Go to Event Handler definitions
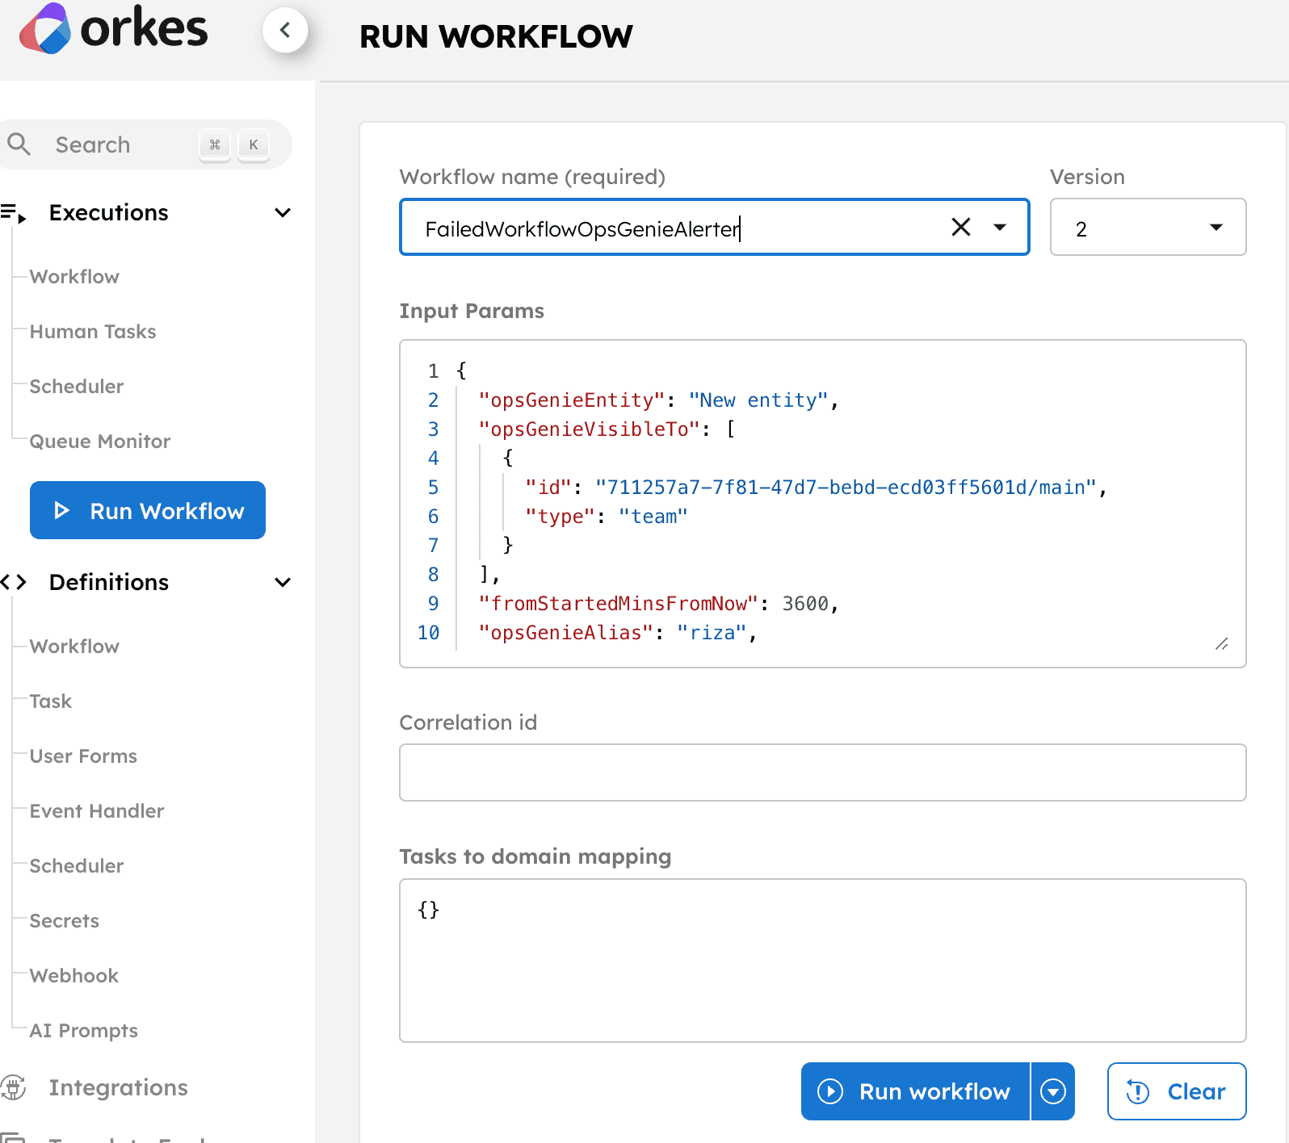The height and width of the screenshot is (1143, 1289). (x=97, y=811)
